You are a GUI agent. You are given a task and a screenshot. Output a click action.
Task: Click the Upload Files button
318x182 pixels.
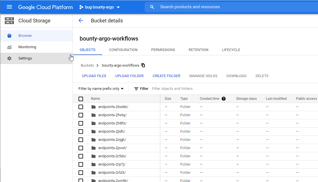[x=94, y=76]
